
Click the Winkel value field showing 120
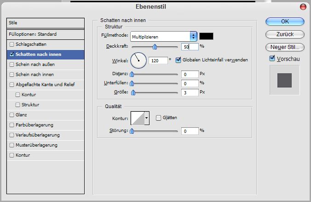[158, 60]
